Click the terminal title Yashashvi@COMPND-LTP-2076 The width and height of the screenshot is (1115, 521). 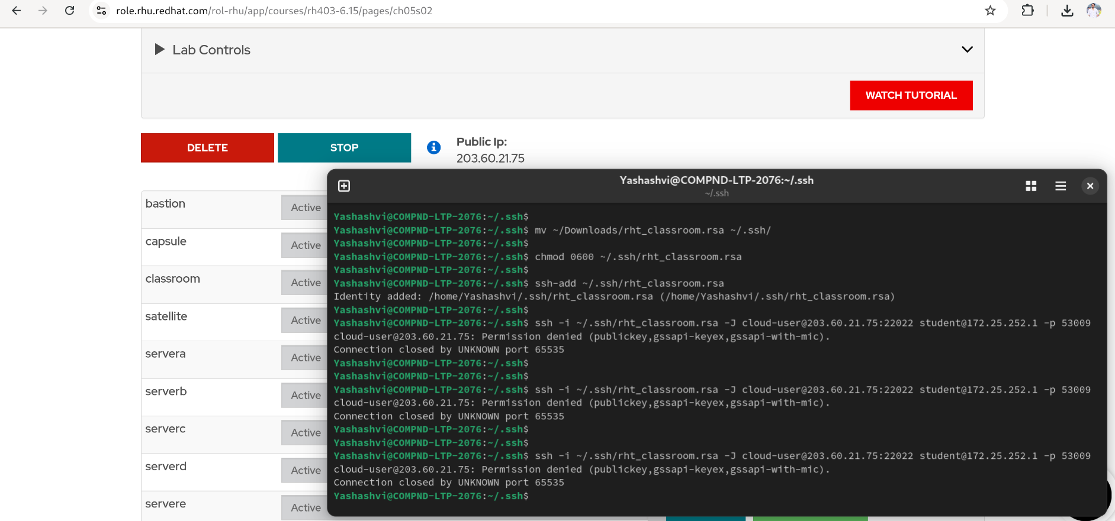coord(716,180)
